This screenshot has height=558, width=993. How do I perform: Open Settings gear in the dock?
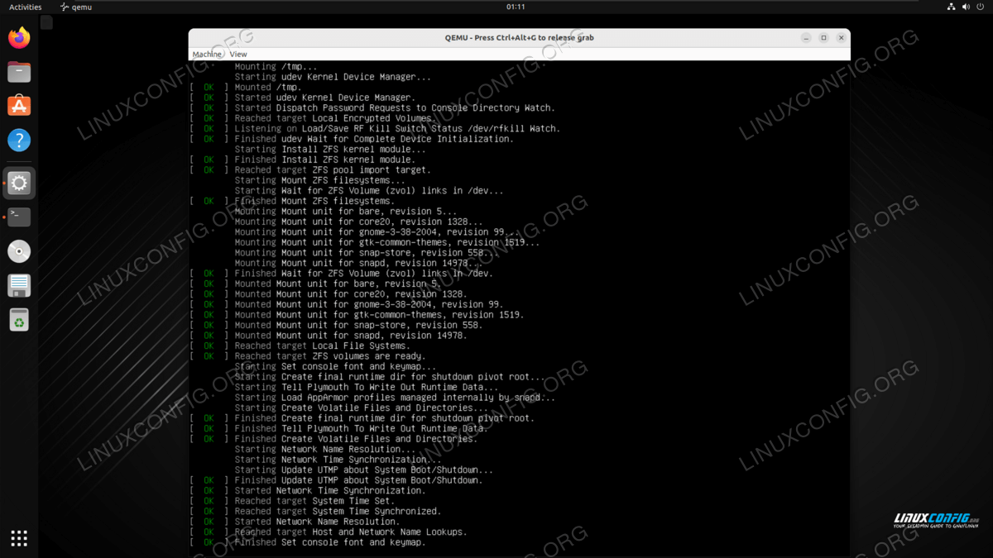[x=19, y=183]
